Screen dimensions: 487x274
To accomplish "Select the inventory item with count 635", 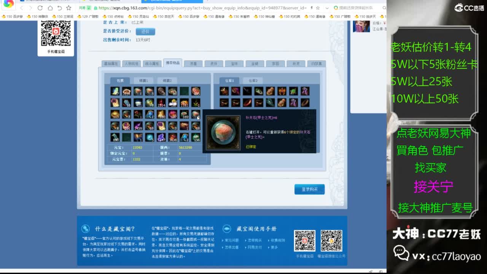I will tap(196, 91).
